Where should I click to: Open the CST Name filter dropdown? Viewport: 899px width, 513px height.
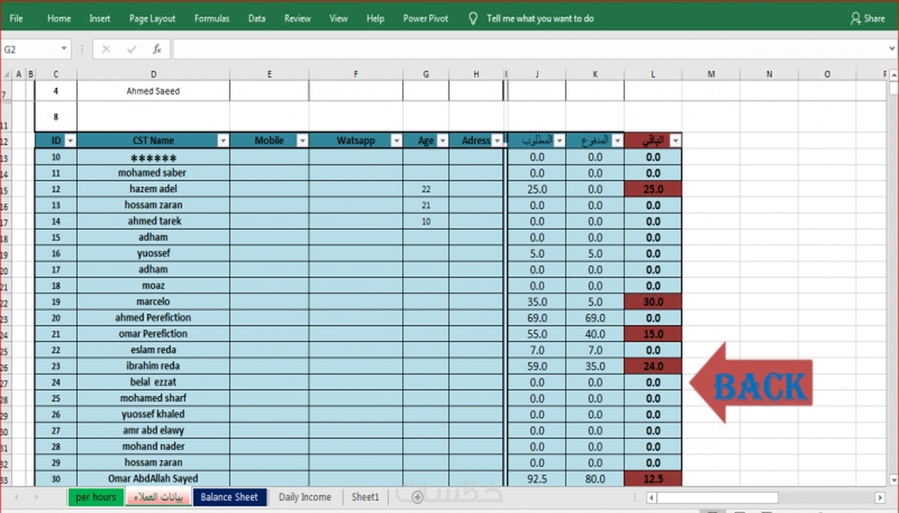(x=223, y=141)
